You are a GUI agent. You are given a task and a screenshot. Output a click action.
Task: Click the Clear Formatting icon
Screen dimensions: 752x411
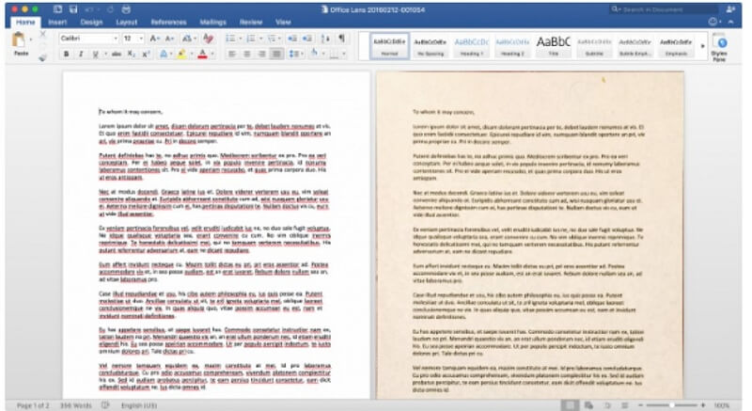click(x=208, y=39)
